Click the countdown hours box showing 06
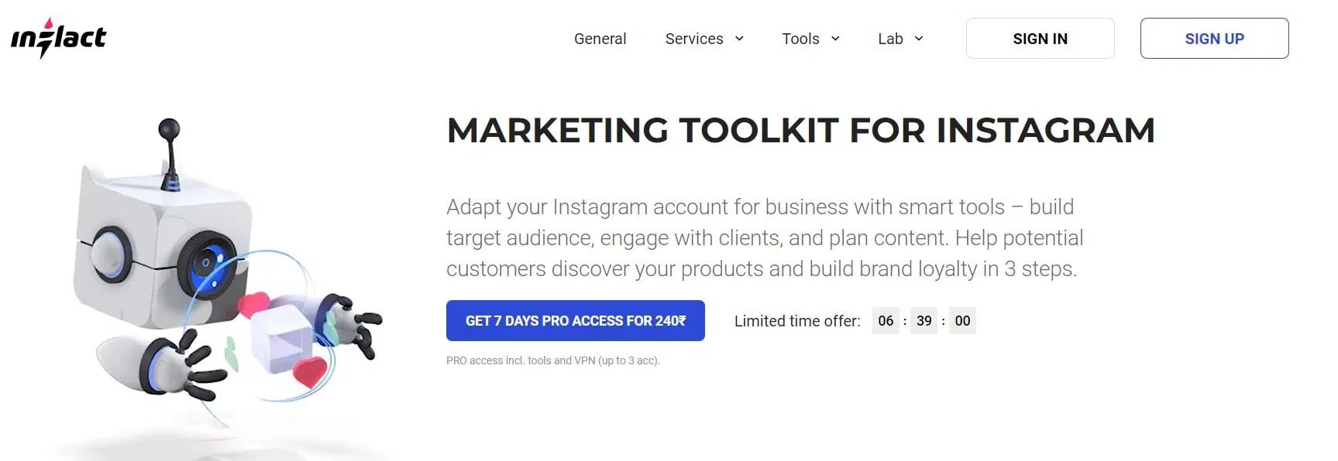The width and height of the screenshot is (1338, 461). [886, 321]
